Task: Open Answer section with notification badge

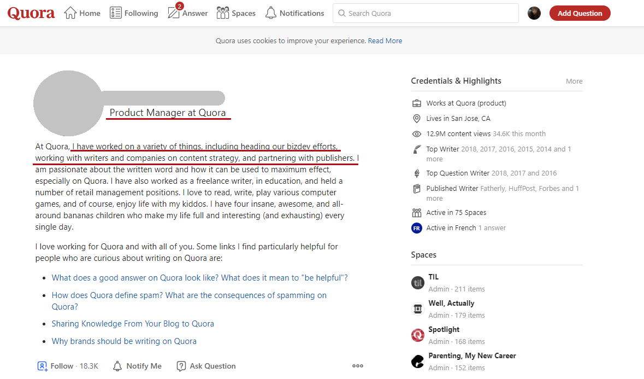Action: coord(187,13)
